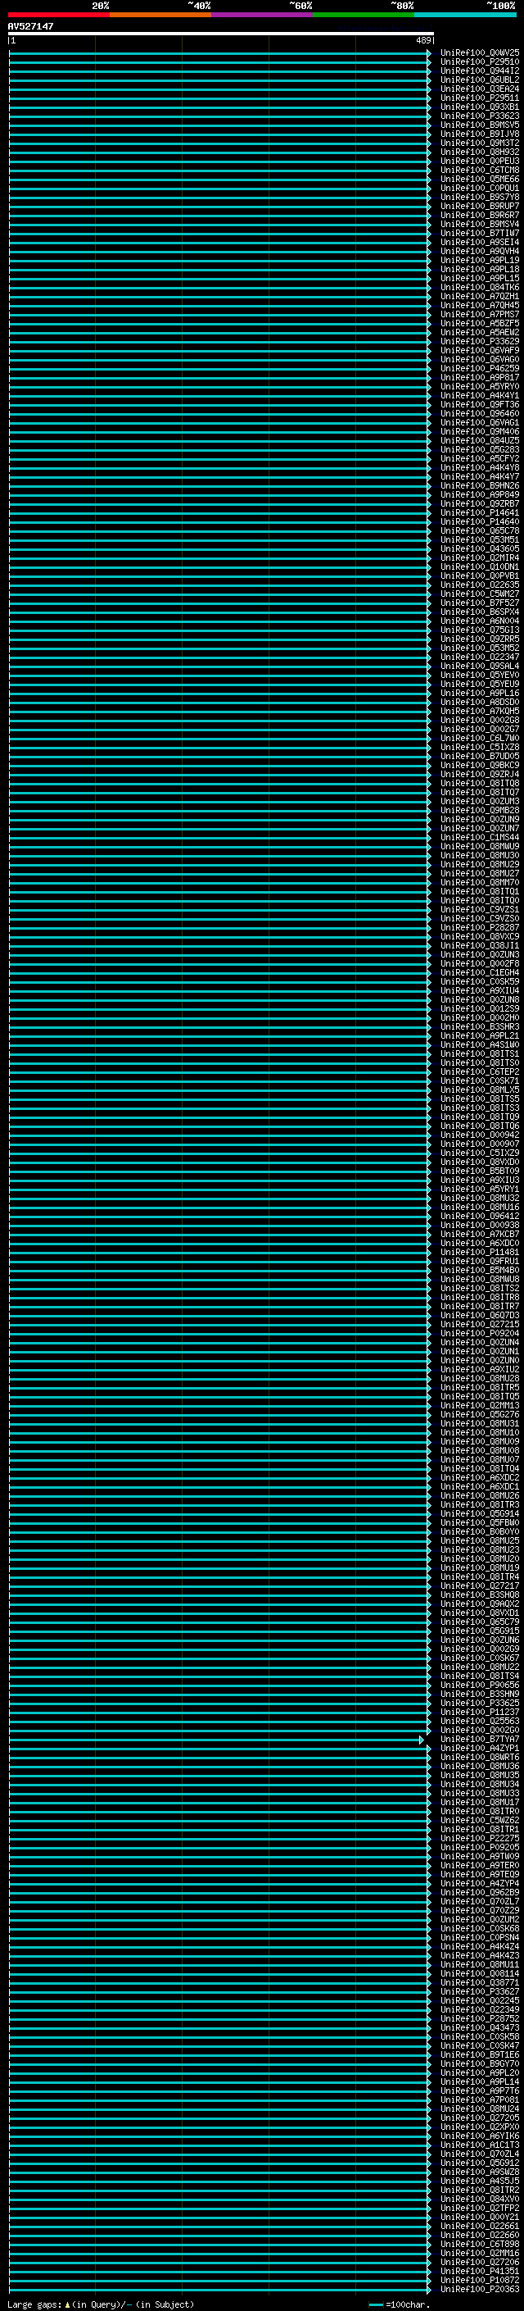Click the =100char. scale legend
This screenshot has width=524, height=2311.
point(400,2304)
